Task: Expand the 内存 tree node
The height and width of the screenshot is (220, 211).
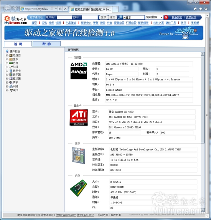Action: pyautogui.click(x=7, y=63)
